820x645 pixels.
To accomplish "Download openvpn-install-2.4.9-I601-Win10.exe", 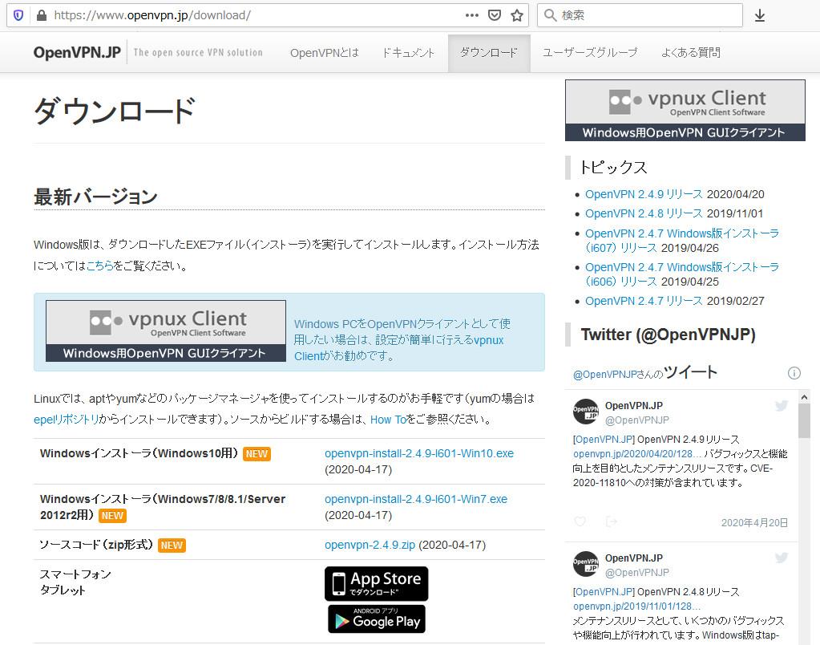I will point(419,453).
